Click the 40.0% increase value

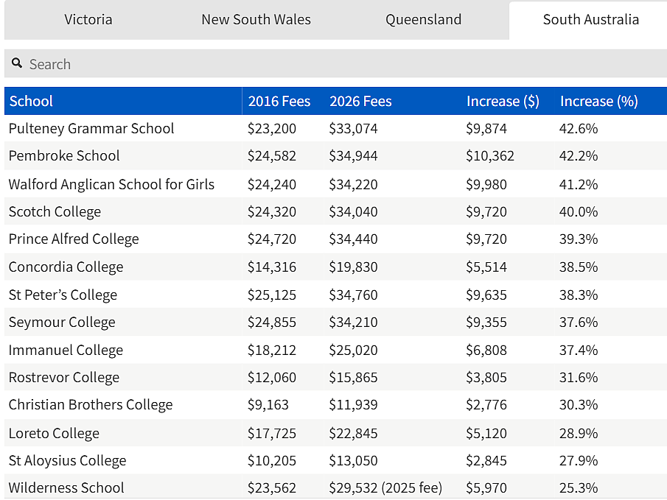(x=579, y=212)
